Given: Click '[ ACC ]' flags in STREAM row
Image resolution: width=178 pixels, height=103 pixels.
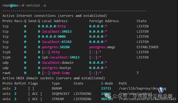Looking at the screenshot, I should (35, 99).
